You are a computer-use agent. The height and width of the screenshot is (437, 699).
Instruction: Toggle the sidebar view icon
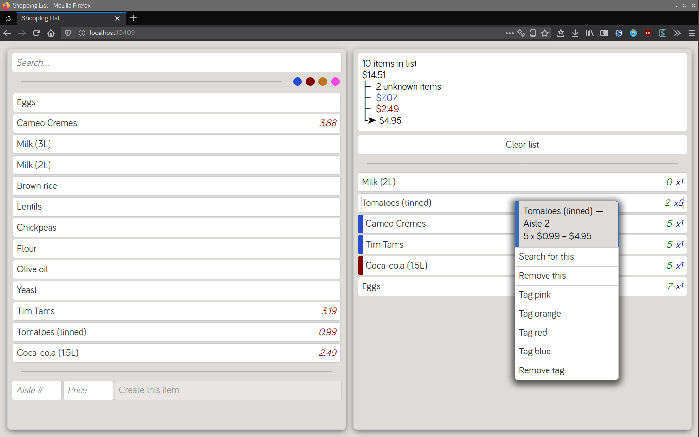tap(604, 33)
